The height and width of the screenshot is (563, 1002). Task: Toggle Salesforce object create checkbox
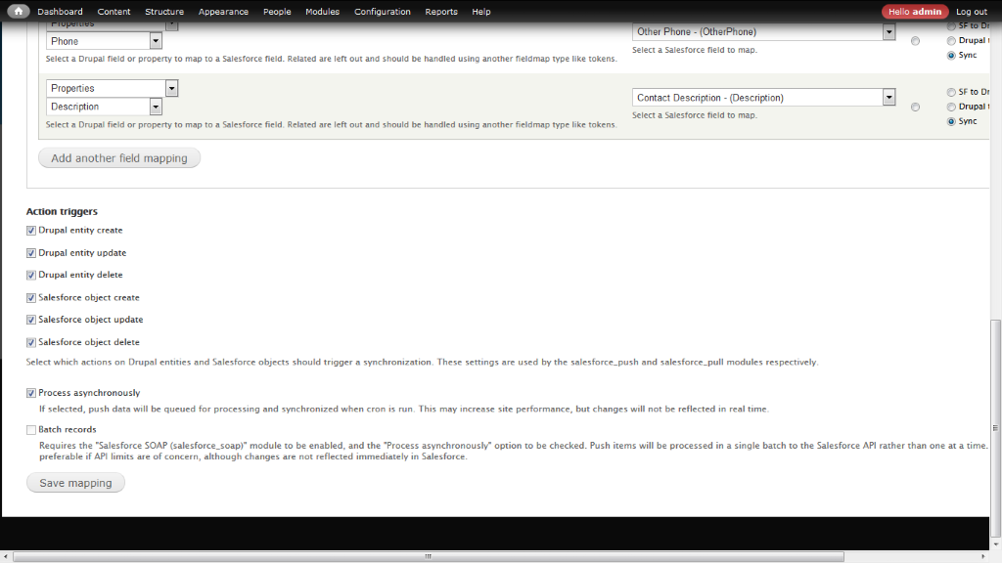pyautogui.click(x=30, y=298)
